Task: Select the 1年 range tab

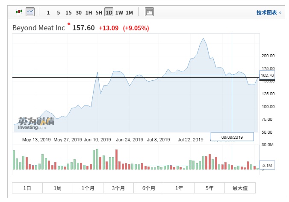Action: 179,188
